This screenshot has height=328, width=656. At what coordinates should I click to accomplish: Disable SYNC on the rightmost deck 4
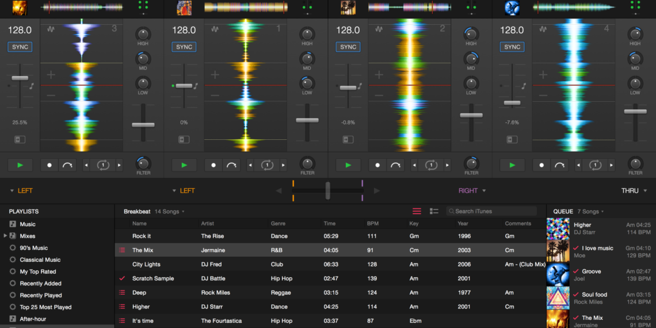(512, 47)
